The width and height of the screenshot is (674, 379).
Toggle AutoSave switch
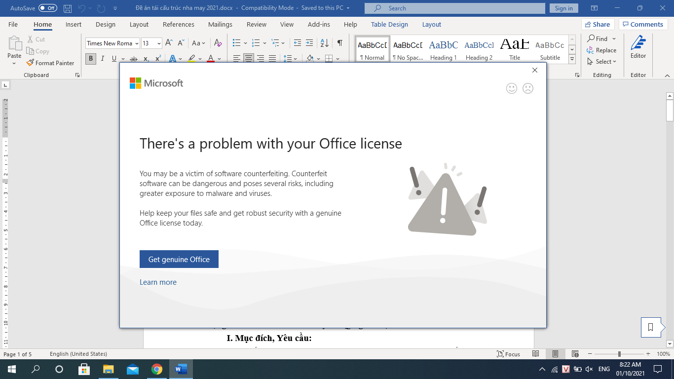(47, 8)
